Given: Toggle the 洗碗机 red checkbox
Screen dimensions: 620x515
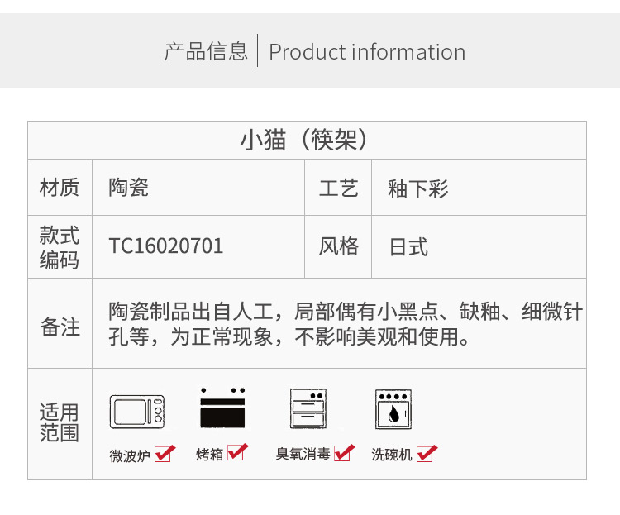Looking at the screenshot, I should click(x=427, y=453).
